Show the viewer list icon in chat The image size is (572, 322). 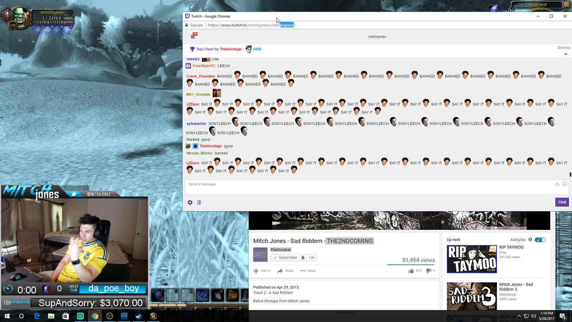click(x=199, y=203)
